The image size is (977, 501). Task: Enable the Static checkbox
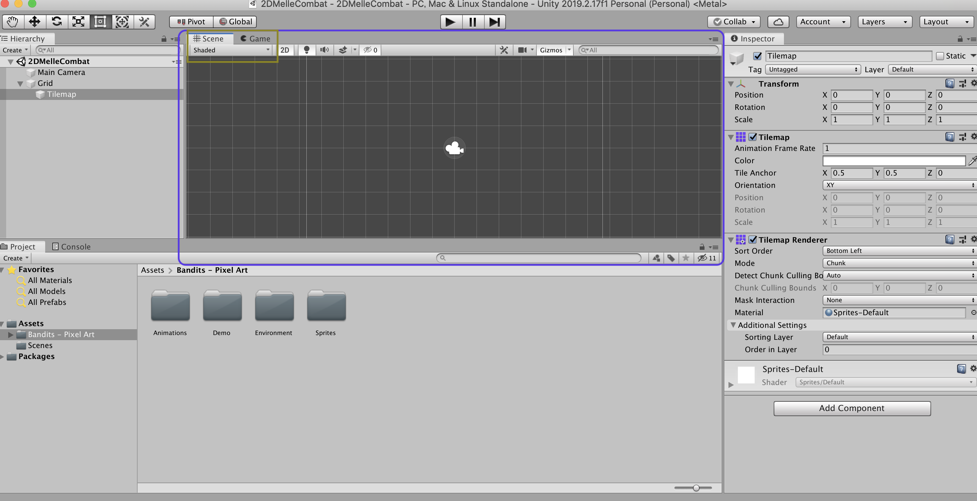click(939, 56)
